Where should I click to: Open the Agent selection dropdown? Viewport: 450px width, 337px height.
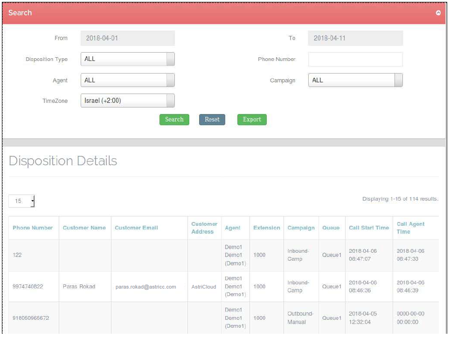click(127, 80)
